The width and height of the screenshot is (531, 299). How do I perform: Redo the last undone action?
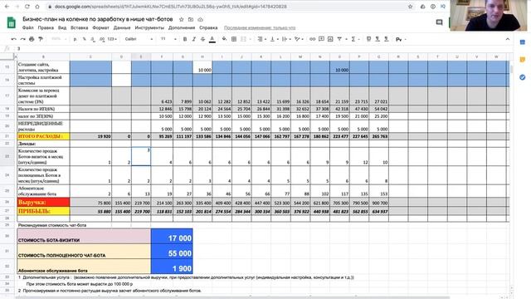click(22, 39)
